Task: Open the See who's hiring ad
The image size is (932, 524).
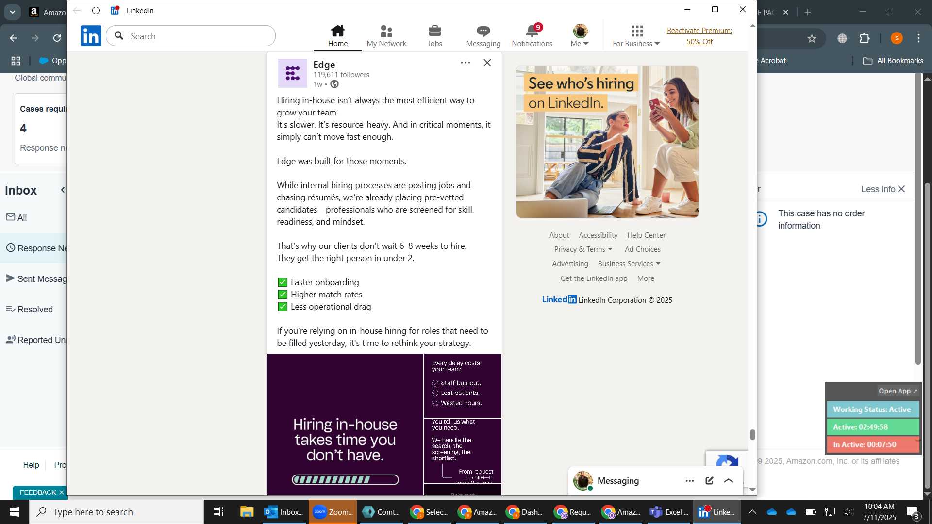Action: pyautogui.click(x=607, y=142)
